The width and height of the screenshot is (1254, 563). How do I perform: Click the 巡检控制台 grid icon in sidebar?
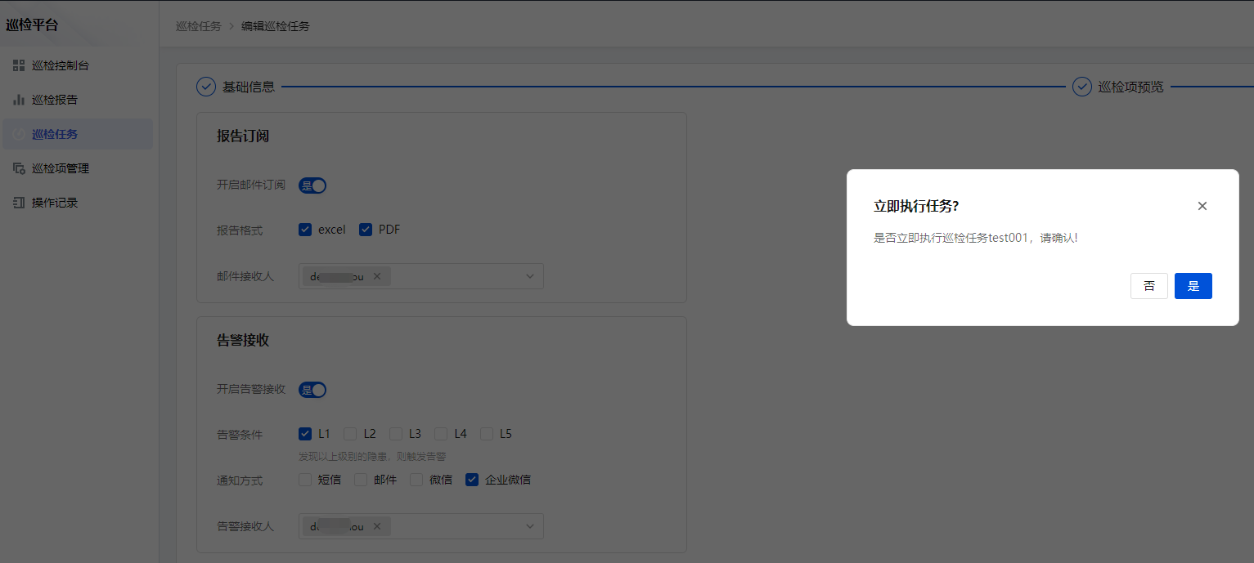[19, 65]
